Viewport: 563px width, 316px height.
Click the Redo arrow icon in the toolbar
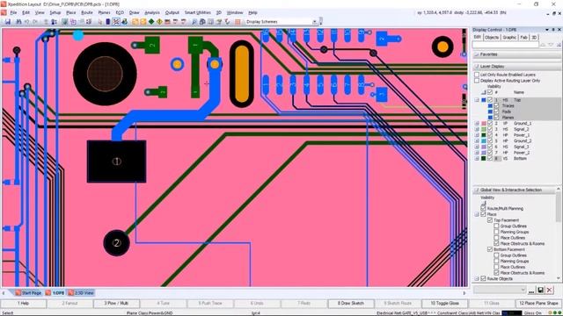[x=35, y=22]
